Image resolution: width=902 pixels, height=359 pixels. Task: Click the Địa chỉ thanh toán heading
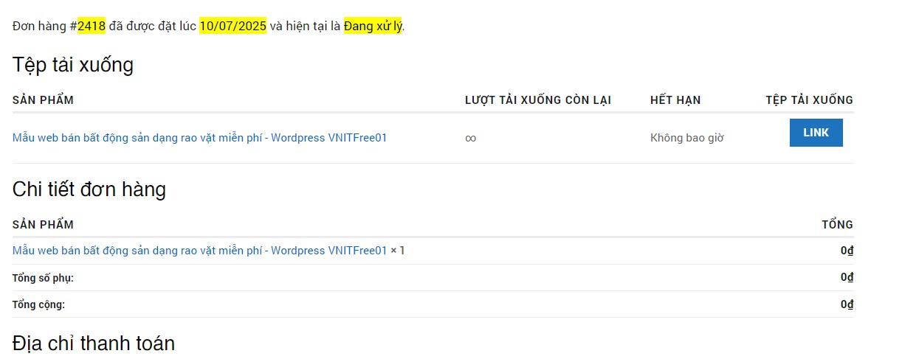[93, 344]
